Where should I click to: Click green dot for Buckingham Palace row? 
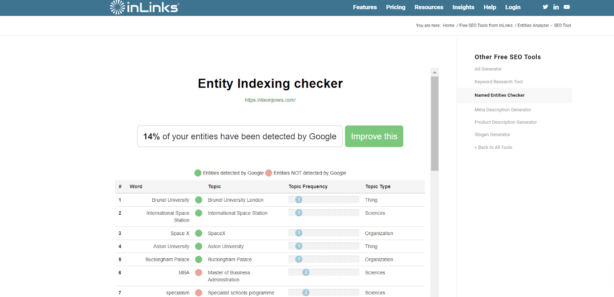199,259
